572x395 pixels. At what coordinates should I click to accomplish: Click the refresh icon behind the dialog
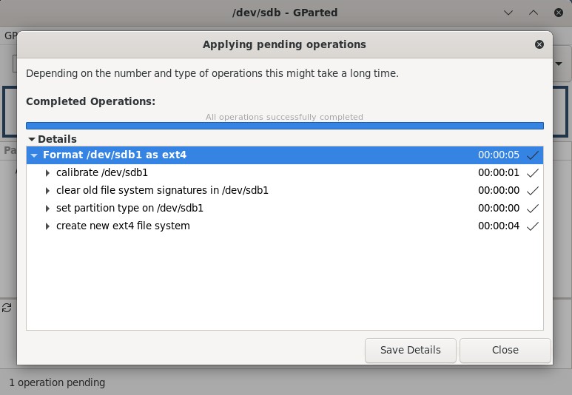coord(7,307)
